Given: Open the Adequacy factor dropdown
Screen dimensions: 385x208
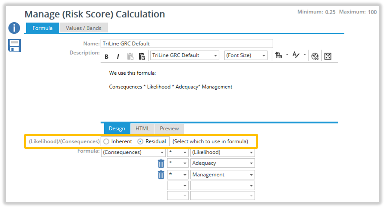Looking at the screenshot, I should pos(222,163).
